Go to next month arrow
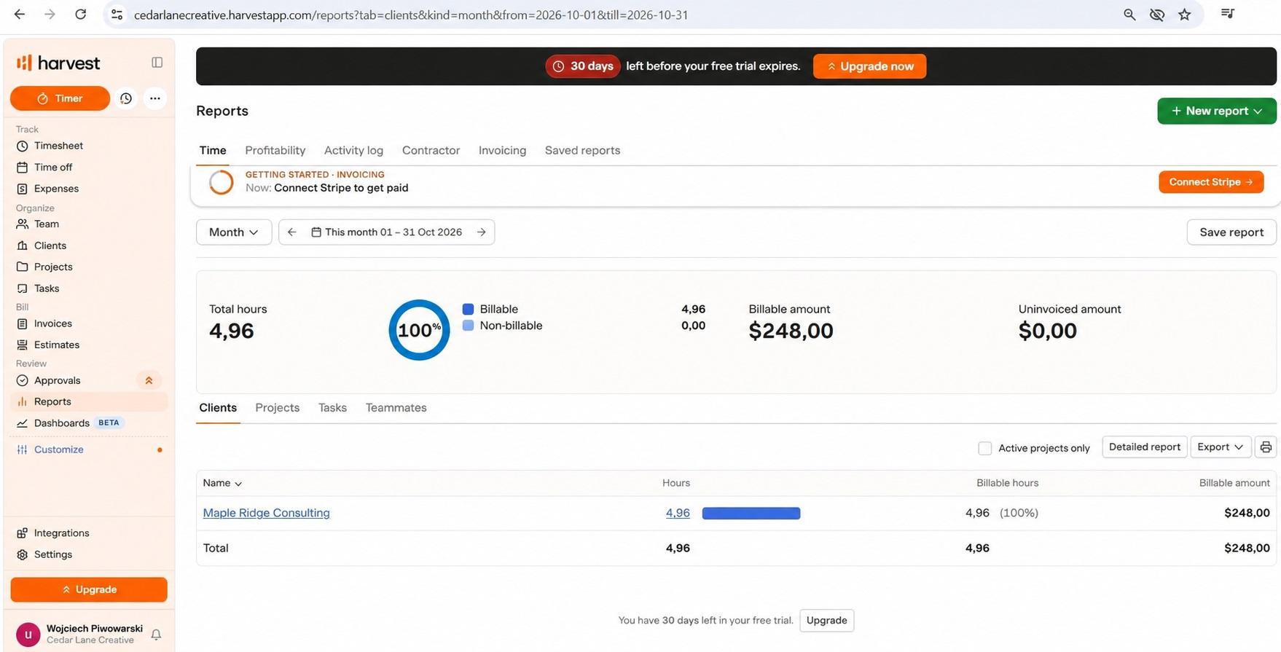1281x652 pixels. (x=482, y=232)
